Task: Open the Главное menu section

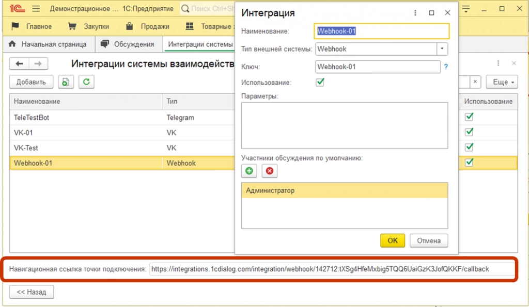Action: 39,26
